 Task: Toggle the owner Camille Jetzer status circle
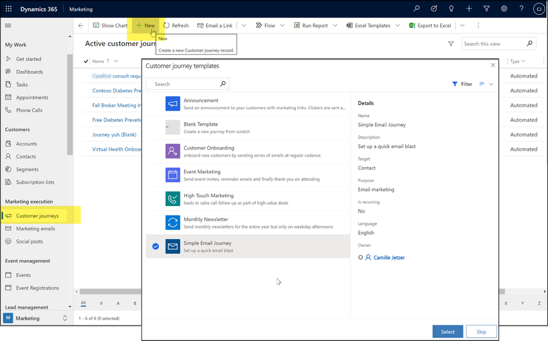[x=360, y=257]
